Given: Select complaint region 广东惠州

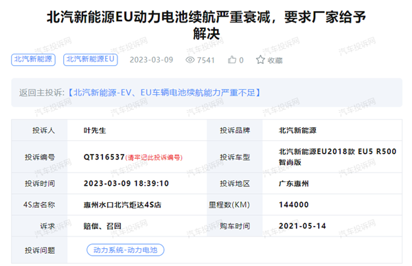Looking at the screenshot, I should (x=293, y=184).
